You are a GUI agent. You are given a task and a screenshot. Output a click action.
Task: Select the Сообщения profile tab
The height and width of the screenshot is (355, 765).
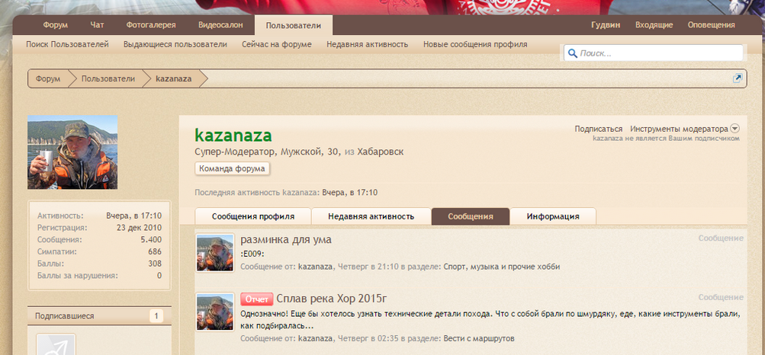471,216
